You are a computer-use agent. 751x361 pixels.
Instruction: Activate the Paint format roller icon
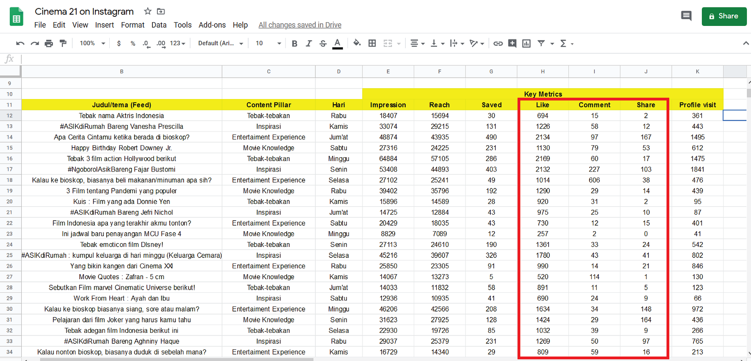point(63,44)
